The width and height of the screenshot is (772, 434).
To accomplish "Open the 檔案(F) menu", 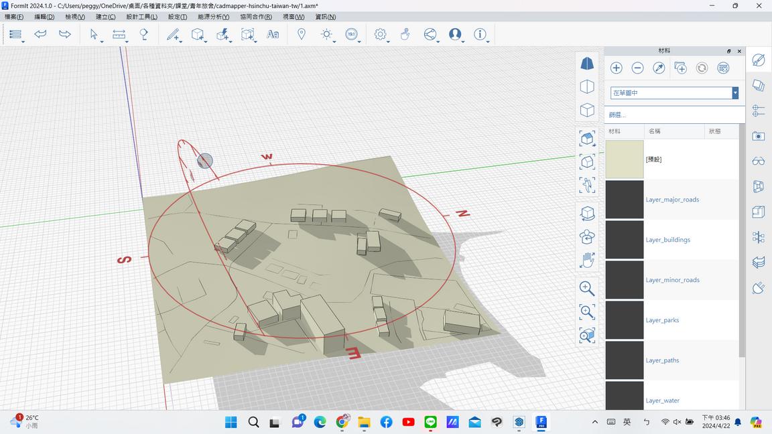I will pos(14,17).
